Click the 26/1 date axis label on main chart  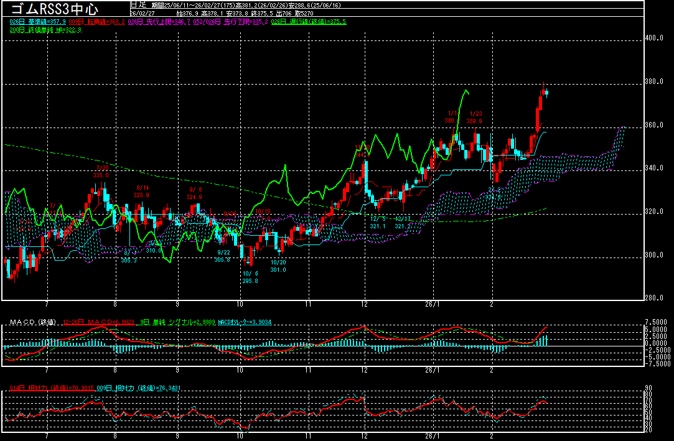click(433, 305)
